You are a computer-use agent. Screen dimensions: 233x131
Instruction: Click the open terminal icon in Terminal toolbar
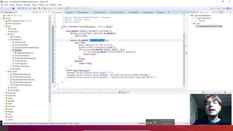[204, 92]
